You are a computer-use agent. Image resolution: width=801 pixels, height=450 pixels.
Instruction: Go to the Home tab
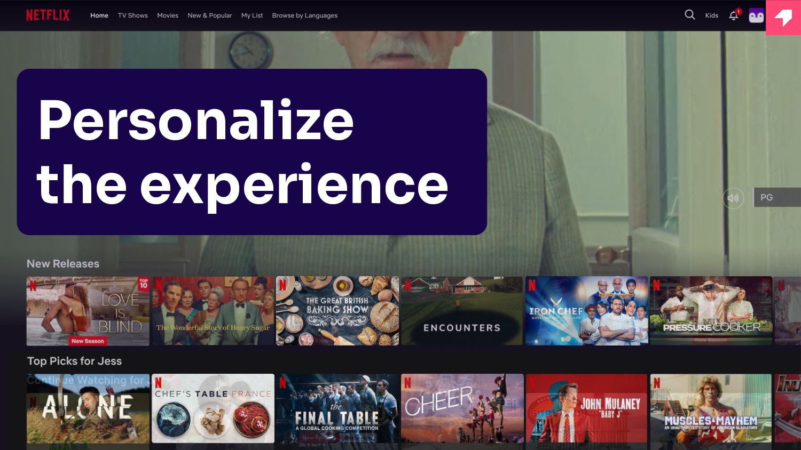coord(99,15)
